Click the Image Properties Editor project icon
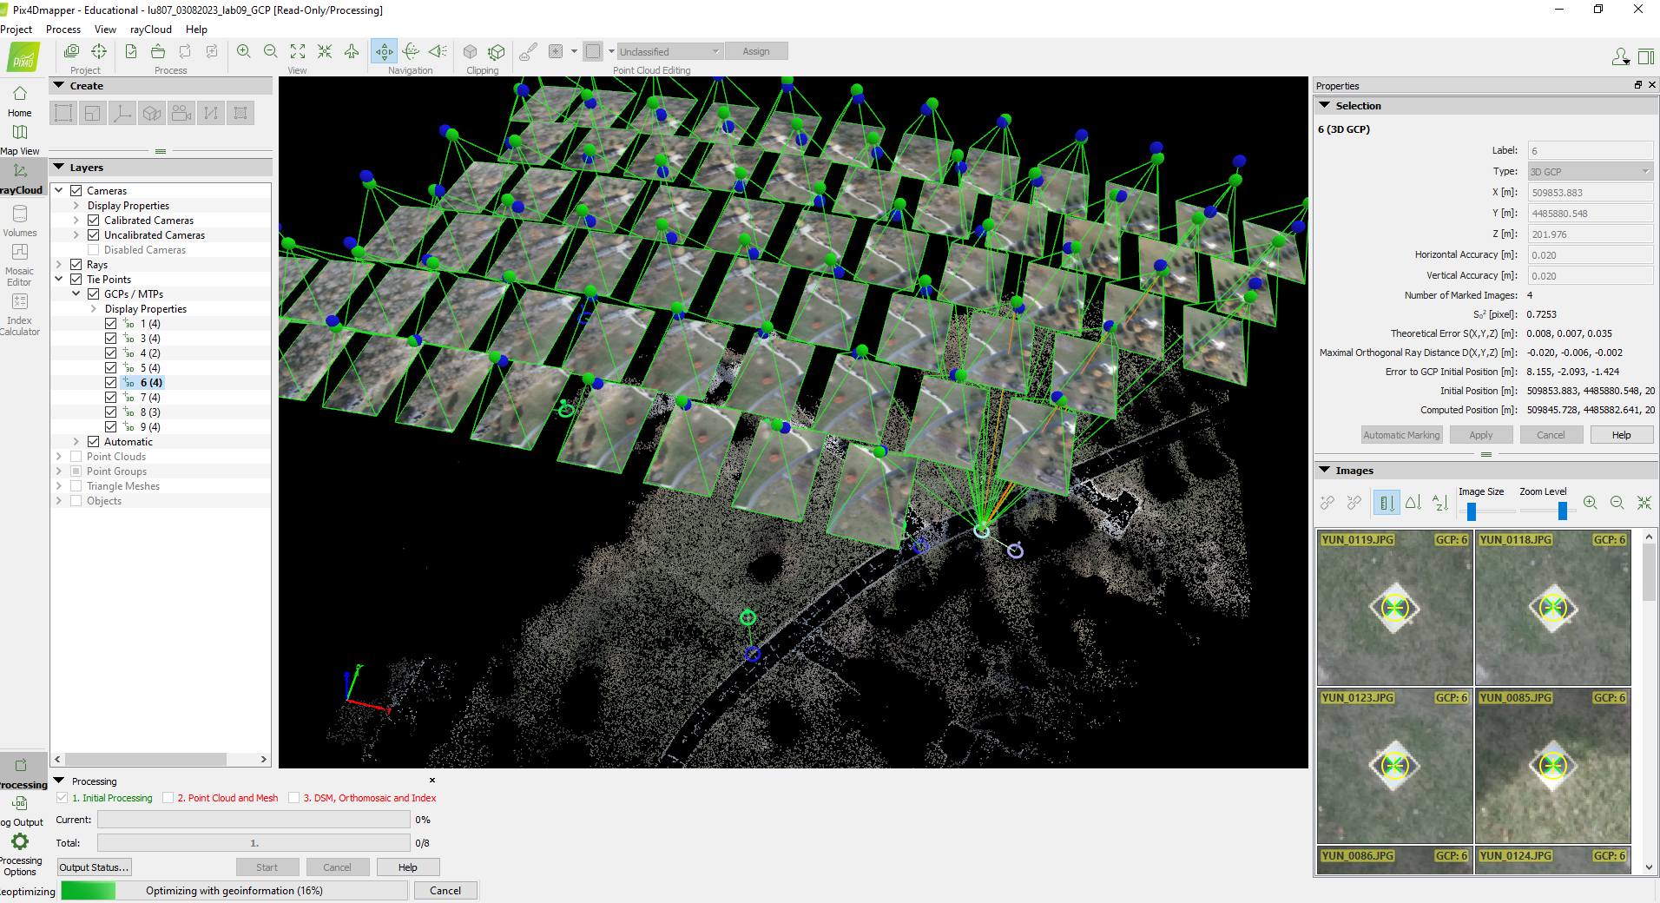 pyautogui.click(x=72, y=51)
